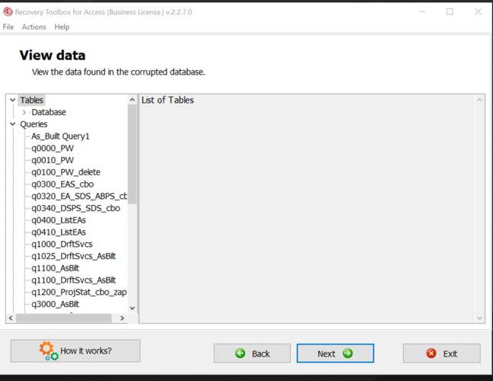Select query q3000_AsBilt
The width and height of the screenshot is (493, 381).
[x=55, y=304]
